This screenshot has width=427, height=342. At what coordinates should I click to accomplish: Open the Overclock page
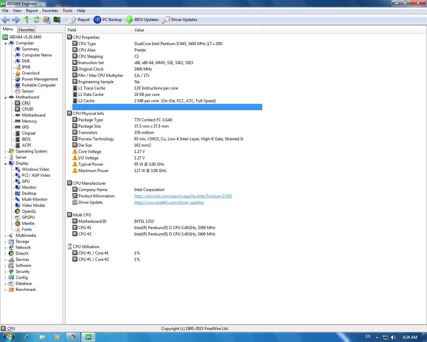pos(31,73)
